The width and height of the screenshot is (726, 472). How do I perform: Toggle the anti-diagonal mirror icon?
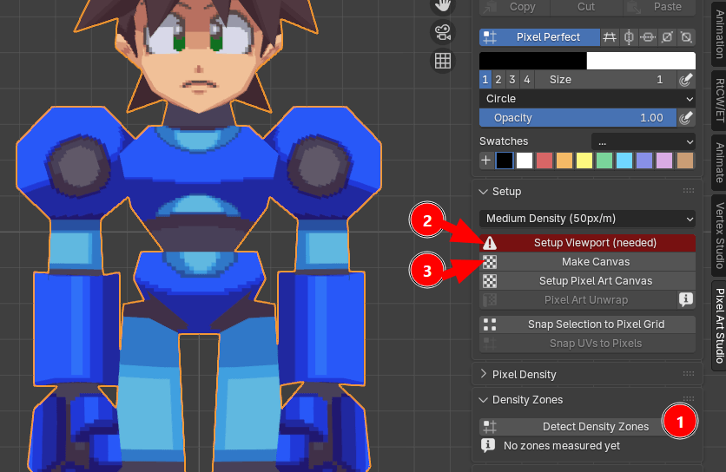[686, 37]
